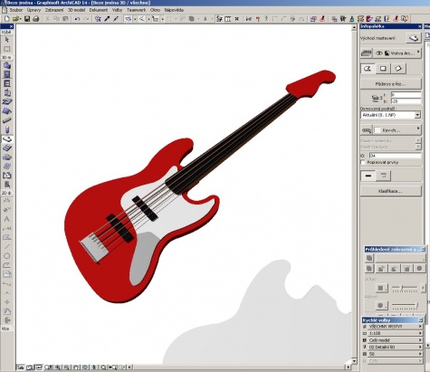This screenshot has width=430, height=372.
Task: Open the layer dropdown in Infopaletka
Action: coord(397,53)
